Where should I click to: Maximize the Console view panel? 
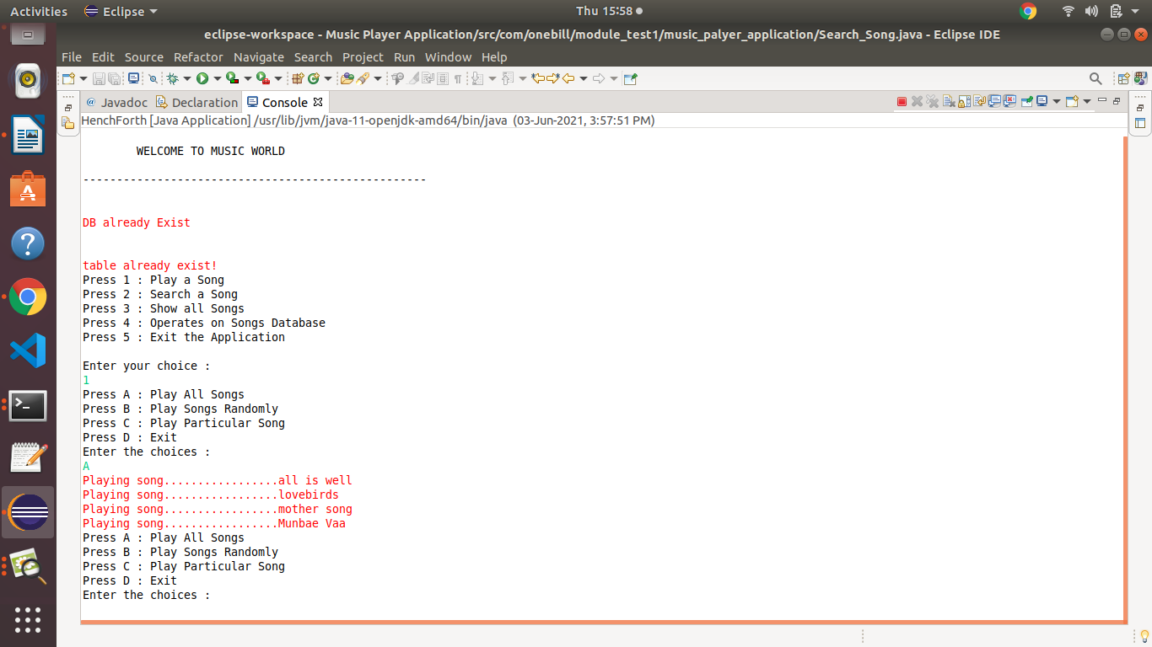[x=1116, y=101]
